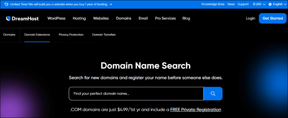Focus the domain name search field
Screen dimensions: 288x118
click(x=136, y=94)
